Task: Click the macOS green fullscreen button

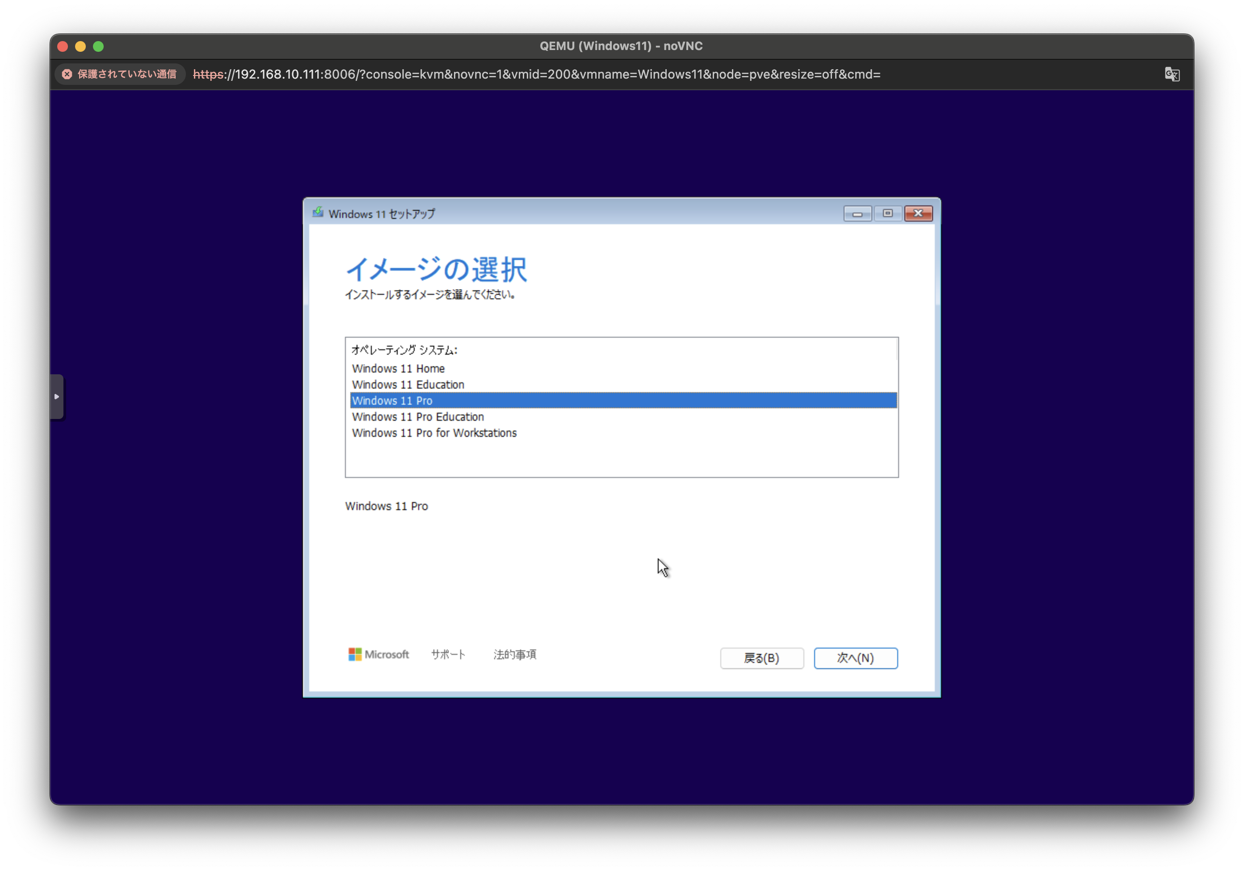Action: (99, 46)
